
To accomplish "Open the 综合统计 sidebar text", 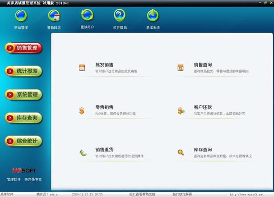I will (27, 141).
